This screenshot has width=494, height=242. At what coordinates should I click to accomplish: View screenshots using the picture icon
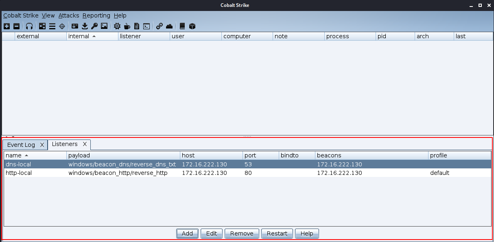pos(104,26)
